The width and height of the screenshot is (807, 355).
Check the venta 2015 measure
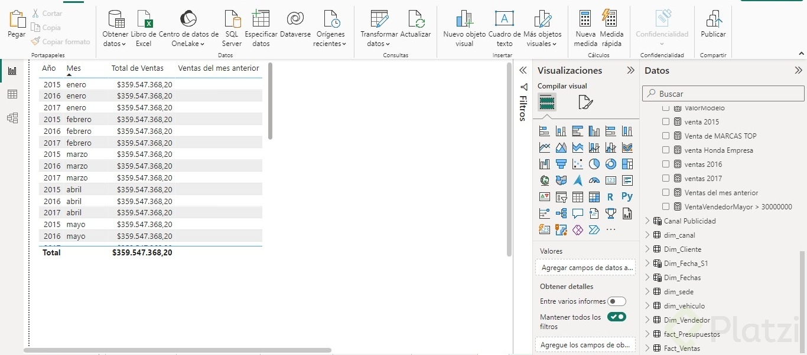coord(666,122)
